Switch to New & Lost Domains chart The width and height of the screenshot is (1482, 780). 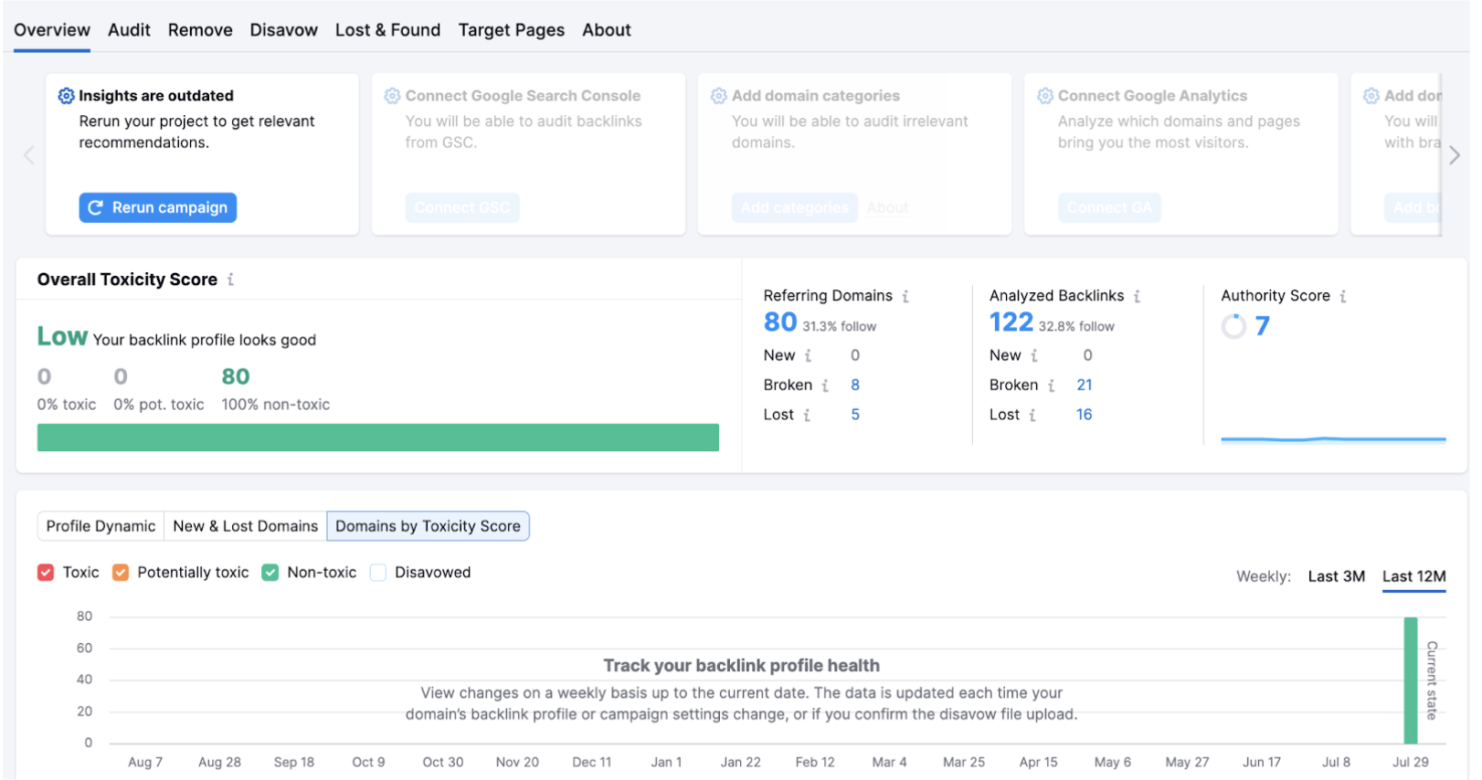click(246, 526)
